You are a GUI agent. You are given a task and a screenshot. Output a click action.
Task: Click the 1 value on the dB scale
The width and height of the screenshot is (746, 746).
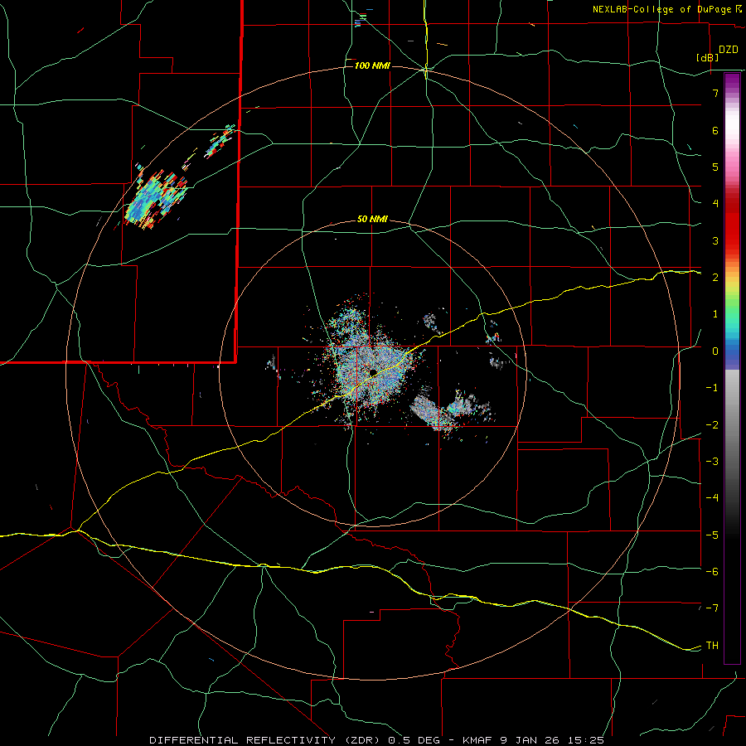click(x=715, y=314)
